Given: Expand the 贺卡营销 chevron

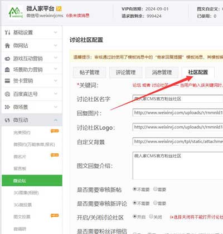Looking at the screenshot, I should point(56,81).
